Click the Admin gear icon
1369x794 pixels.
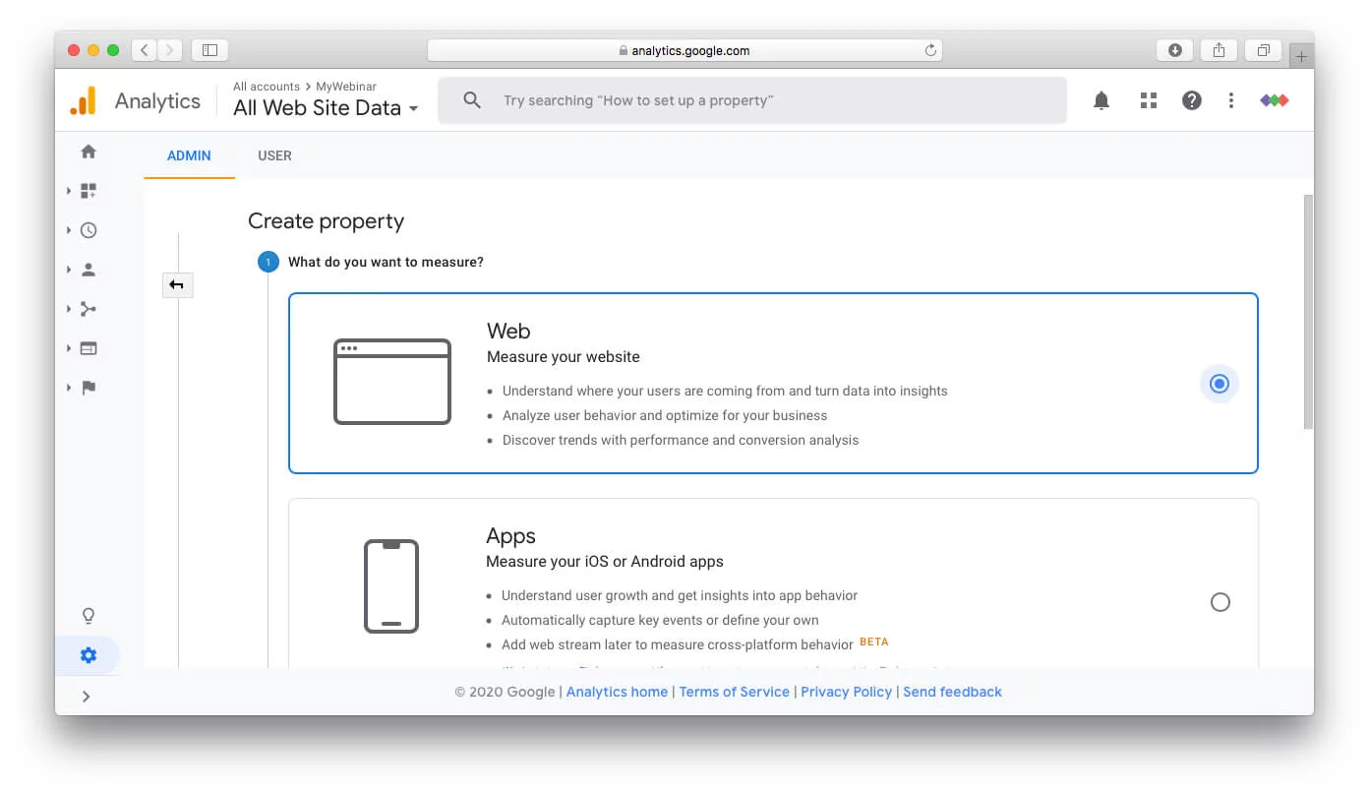point(89,655)
